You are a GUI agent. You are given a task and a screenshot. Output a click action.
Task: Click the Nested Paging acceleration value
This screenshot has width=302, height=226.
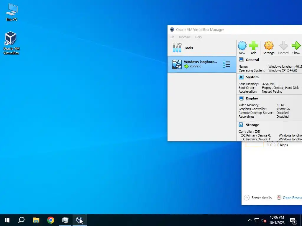pos(272,92)
